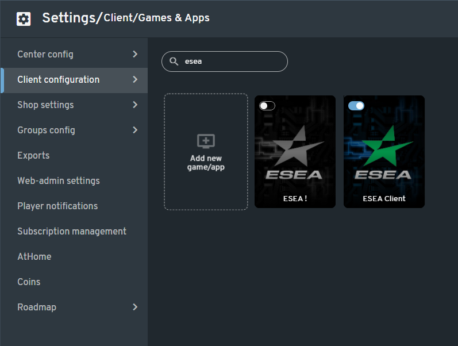Expand Groups config chevron arrow

click(135, 130)
